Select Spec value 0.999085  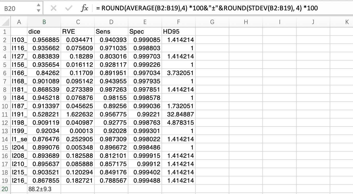(145, 40)
